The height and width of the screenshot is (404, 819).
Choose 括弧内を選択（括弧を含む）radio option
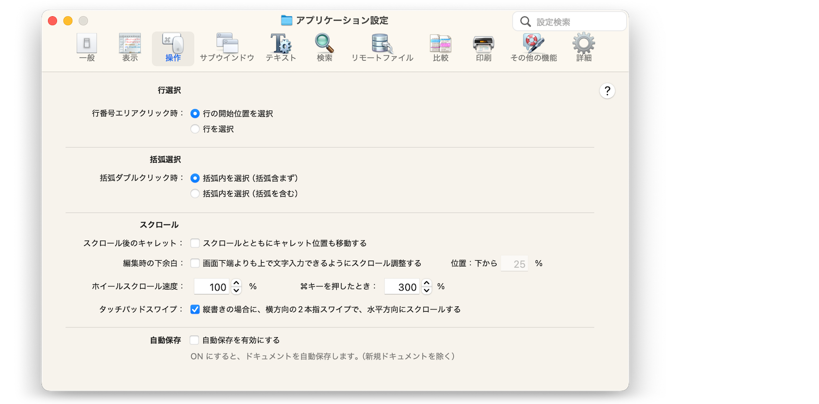[x=195, y=193]
